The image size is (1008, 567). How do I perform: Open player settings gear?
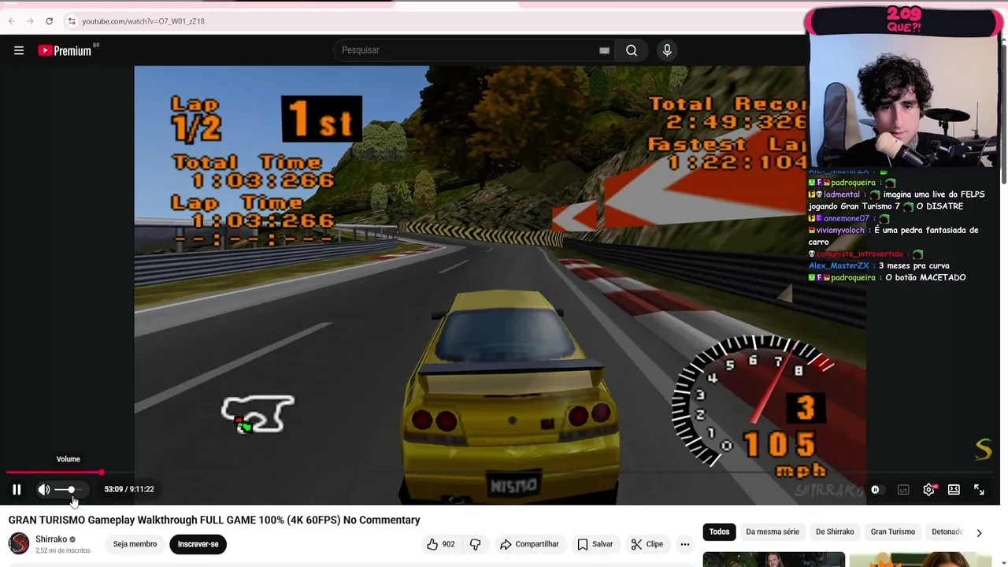point(929,490)
